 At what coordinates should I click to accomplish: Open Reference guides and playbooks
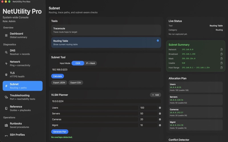click(x=23, y=108)
